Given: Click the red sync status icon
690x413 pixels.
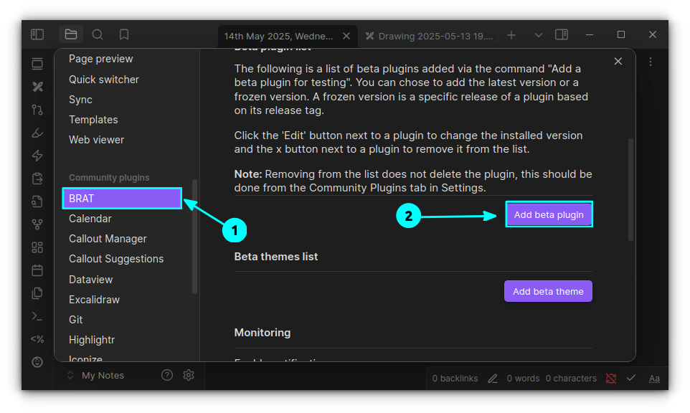Looking at the screenshot, I should [610, 378].
